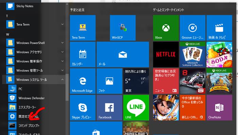Open PC under Windows システム ツール
The image size is (238, 135).
click(34, 89)
